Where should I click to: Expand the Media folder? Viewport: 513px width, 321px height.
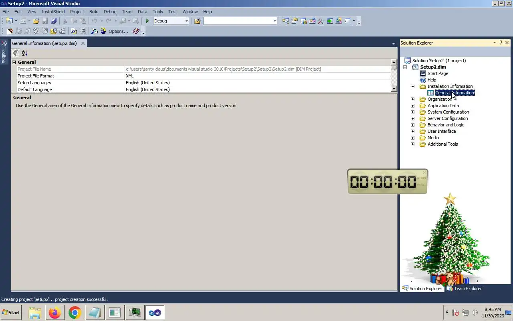[x=412, y=138]
